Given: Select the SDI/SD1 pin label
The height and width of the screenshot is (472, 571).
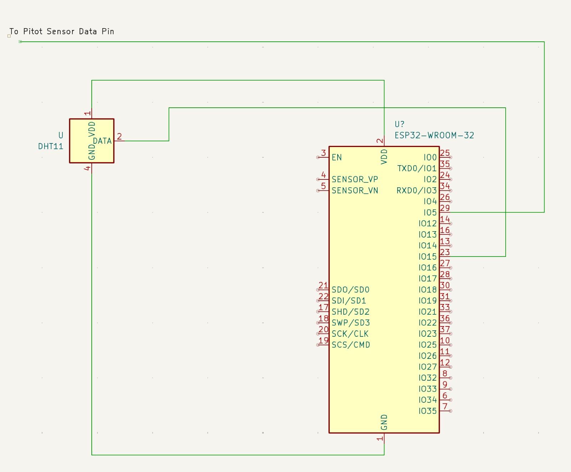Looking at the screenshot, I should pyautogui.click(x=349, y=301).
